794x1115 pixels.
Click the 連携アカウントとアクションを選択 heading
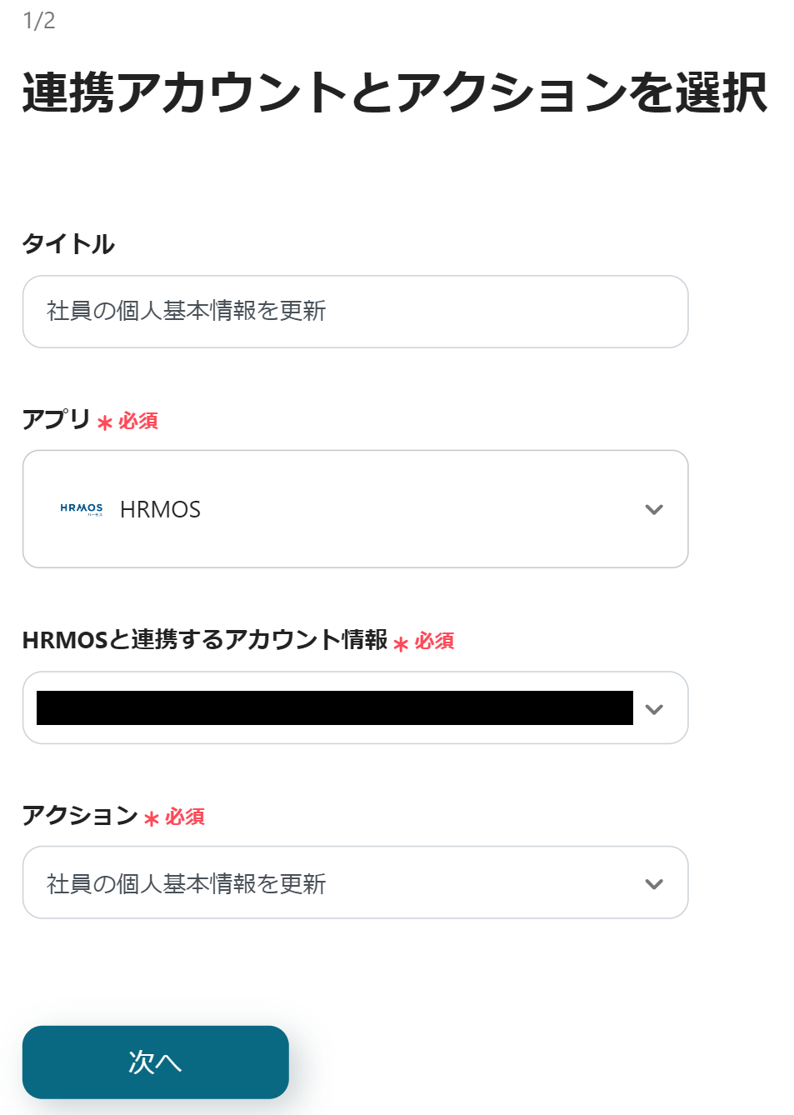click(x=394, y=92)
